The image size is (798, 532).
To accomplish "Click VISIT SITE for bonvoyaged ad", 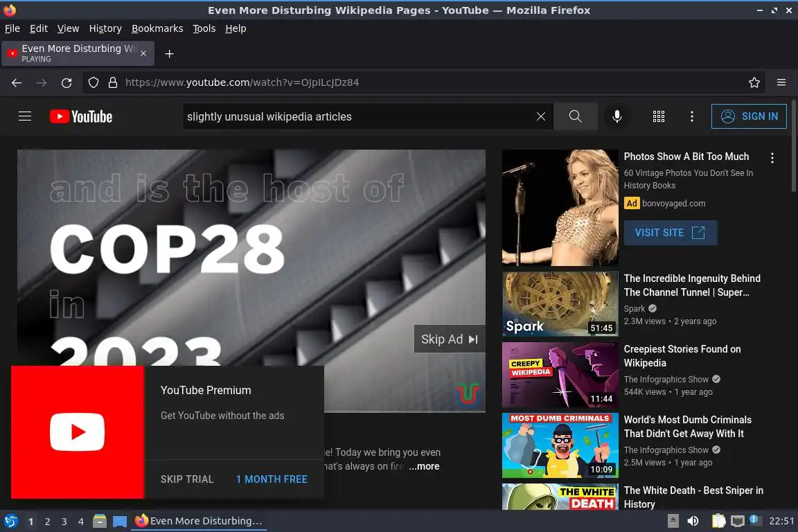I will 671,233.
